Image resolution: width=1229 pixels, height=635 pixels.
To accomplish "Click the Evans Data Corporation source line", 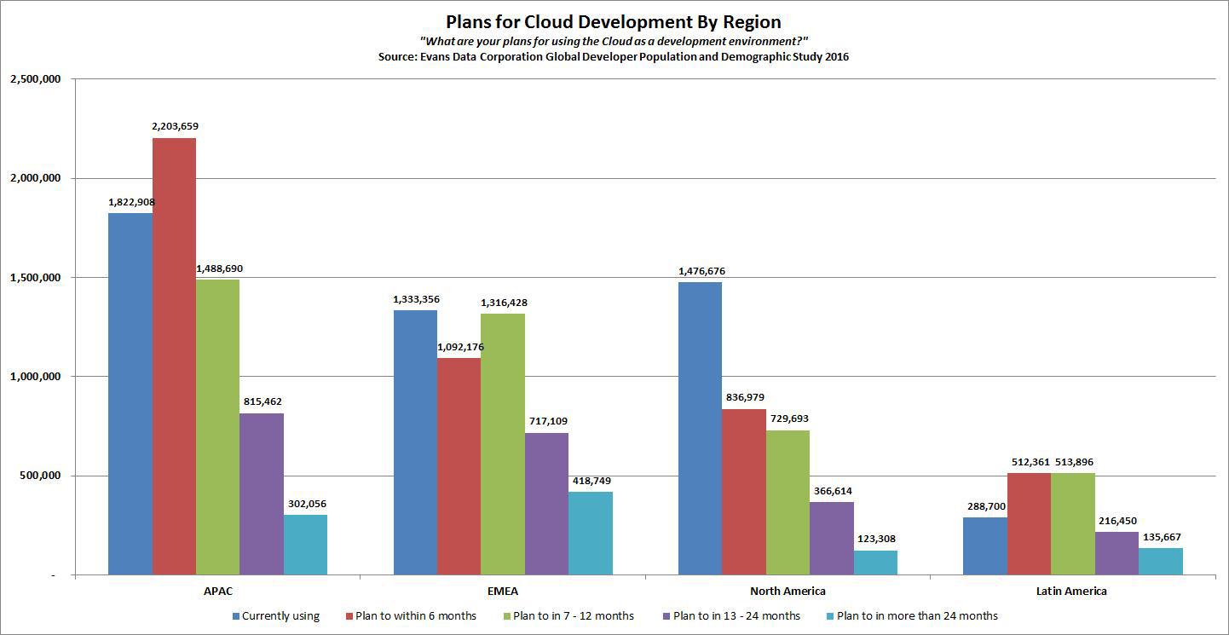I will pos(614,57).
